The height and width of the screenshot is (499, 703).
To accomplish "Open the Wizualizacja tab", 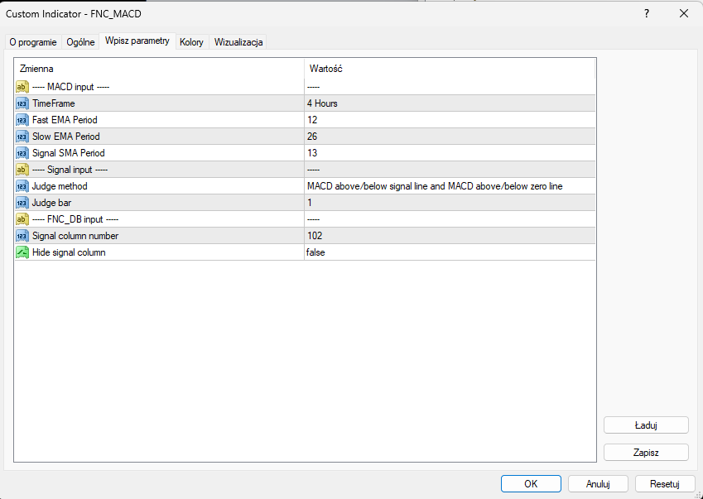I will coord(238,42).
